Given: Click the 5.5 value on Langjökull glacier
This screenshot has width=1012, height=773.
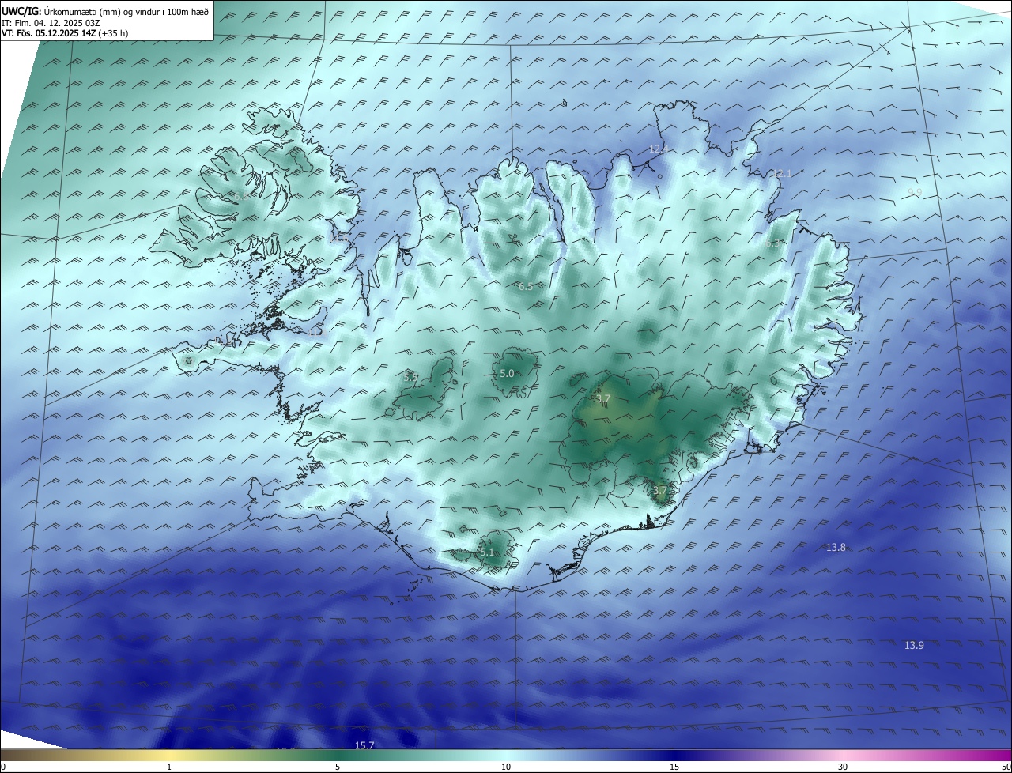Looking at the screenshot, I should pyautogui.click(x=411, y=378).
